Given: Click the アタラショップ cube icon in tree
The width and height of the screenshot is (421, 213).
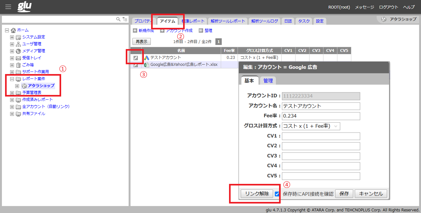Looking at the screenshot, I should pos(24,86).
